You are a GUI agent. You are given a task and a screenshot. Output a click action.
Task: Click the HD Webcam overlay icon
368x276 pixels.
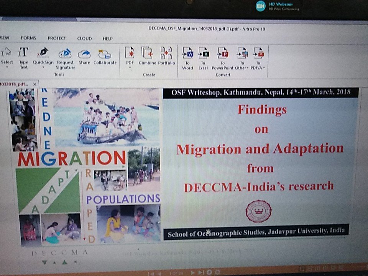(x=261, y=7)
